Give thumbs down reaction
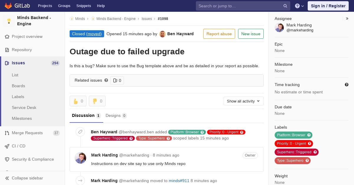The height and width of the screenshot is (185, 354). tap(97, 101)
